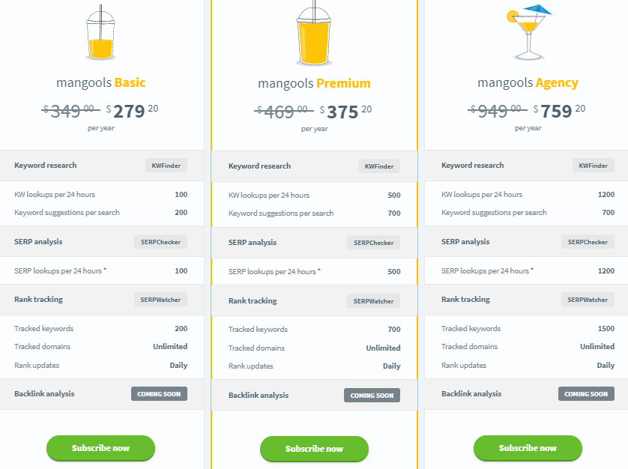Screen dimensions: 628x469
Task: Select the mangools Premium plan title
Action: [314, 83]
